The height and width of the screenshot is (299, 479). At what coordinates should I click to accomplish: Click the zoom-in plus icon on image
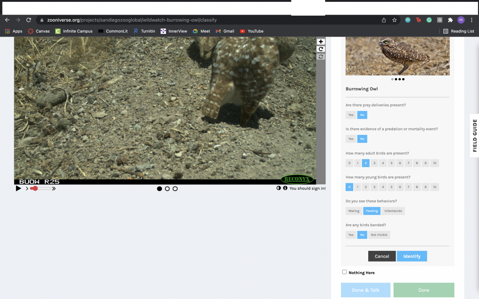tap(321, 42)
